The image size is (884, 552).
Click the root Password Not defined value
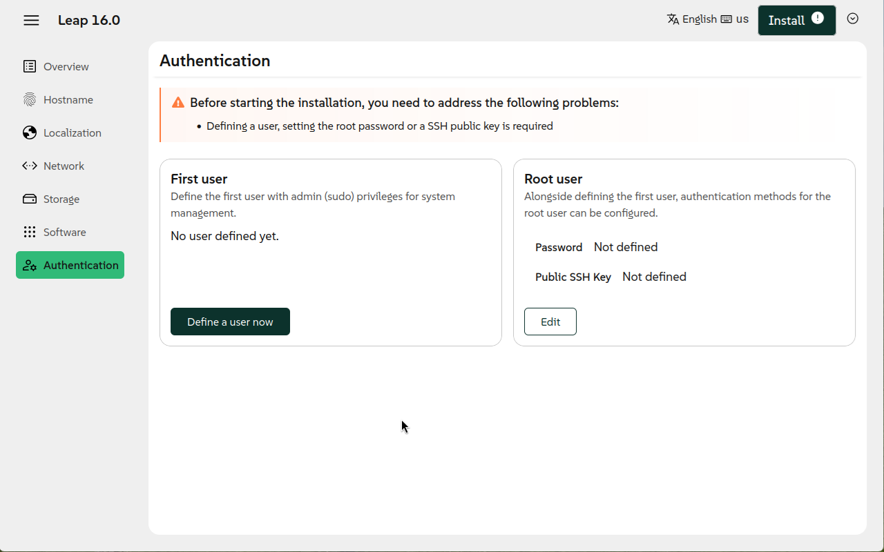626,247
